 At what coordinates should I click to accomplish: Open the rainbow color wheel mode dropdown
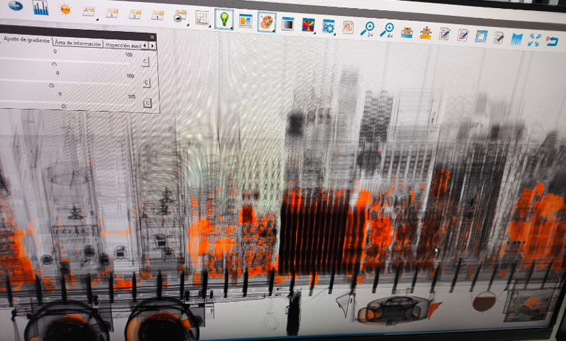coord(308,25)
